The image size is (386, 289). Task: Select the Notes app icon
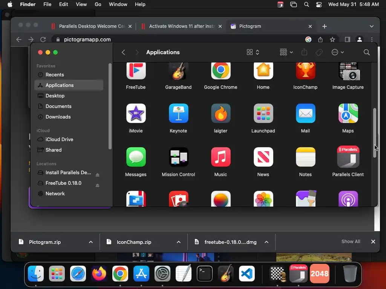click(x=305, y=157)
